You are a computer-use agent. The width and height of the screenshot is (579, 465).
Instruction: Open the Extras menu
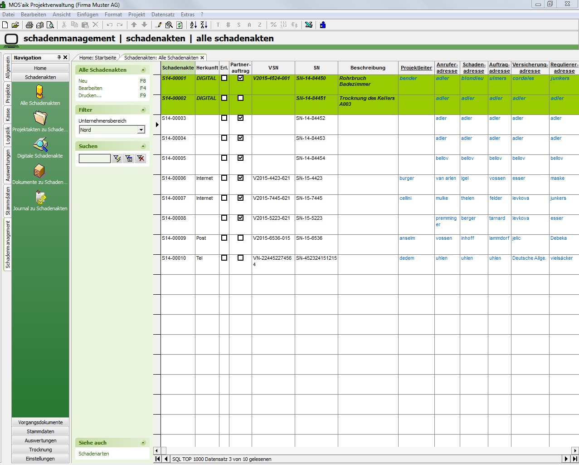pos(188,15)
